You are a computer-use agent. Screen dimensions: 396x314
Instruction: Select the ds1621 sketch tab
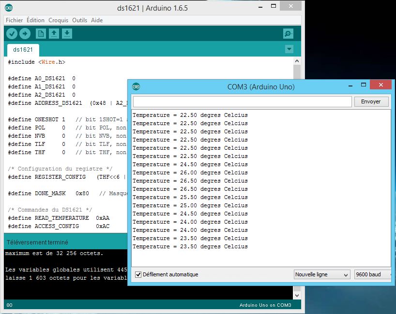click(x=23, y=50)
